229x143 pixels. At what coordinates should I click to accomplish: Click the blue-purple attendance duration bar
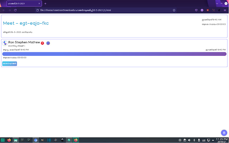(x=114, y=54)
